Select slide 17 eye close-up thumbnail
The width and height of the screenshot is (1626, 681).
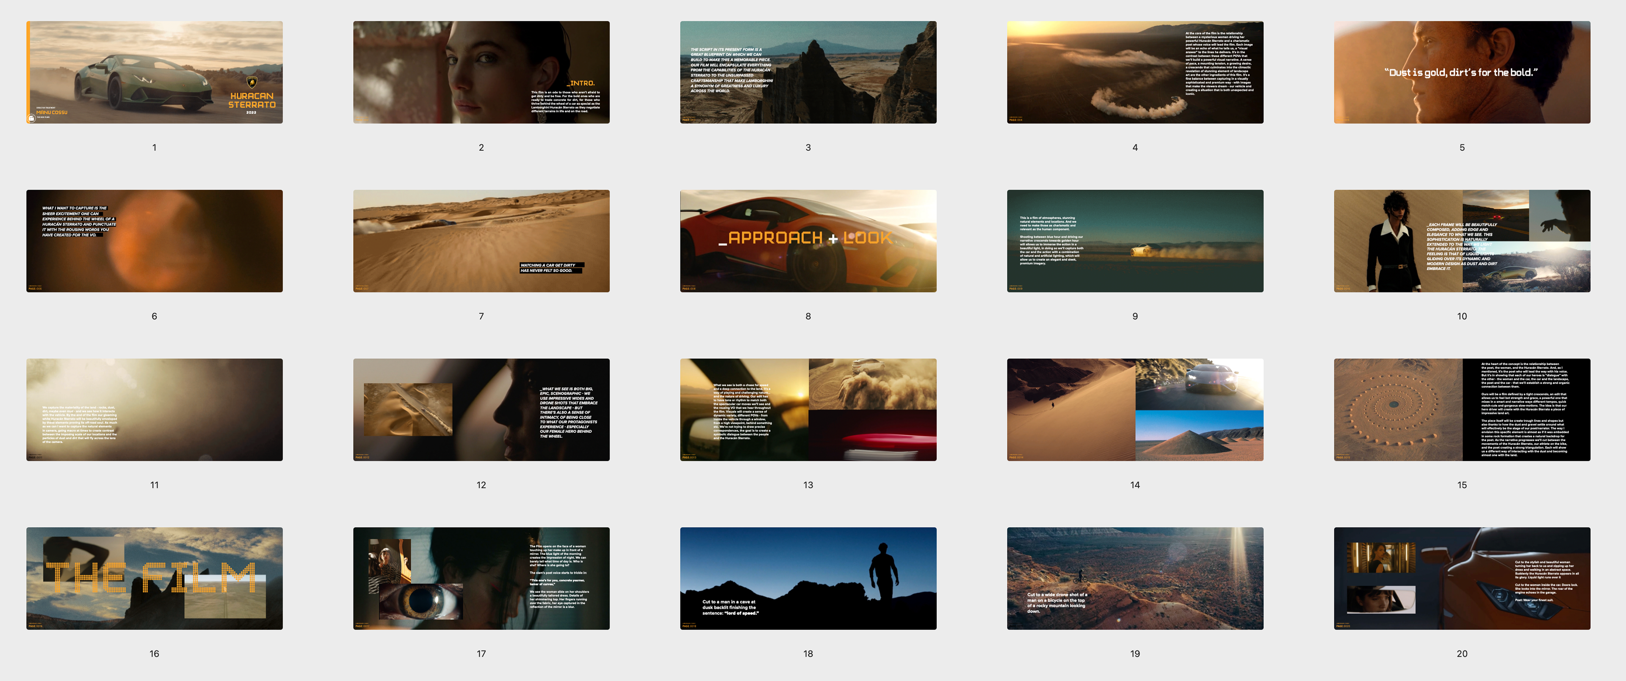[x=481, y=578]
